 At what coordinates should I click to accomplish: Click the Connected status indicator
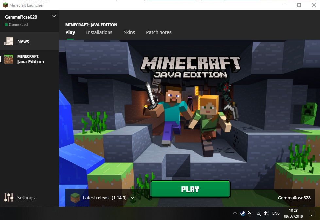point(16,25)
